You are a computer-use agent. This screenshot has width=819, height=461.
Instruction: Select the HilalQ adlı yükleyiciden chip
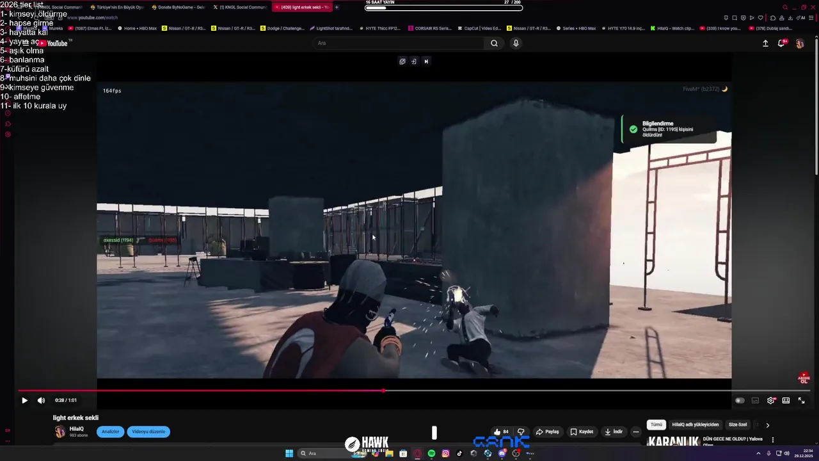coord(696,425)
